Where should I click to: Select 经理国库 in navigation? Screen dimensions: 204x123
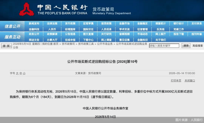(x=70, y=29)
